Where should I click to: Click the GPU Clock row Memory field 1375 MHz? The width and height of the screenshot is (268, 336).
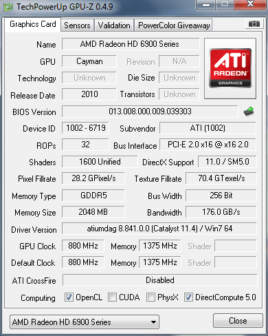click(x=160, y=246)
